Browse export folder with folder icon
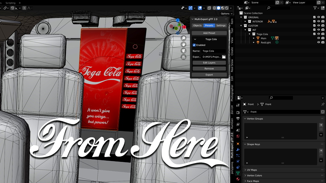The height and width of the screenshot is (183, 326). tap(224, 57)
